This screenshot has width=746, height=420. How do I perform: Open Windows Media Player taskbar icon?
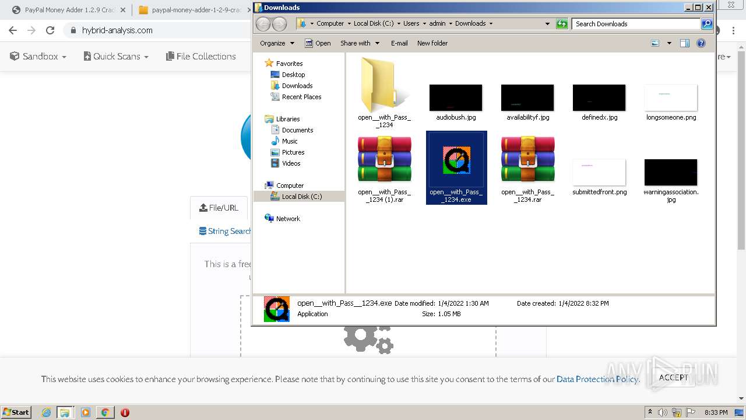[86, 412]
